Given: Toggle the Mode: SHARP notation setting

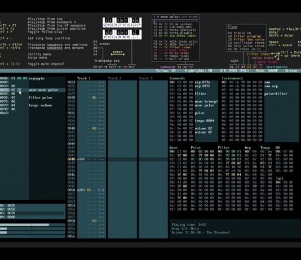Looking at the screenshot, I should [x=267, y=71].
